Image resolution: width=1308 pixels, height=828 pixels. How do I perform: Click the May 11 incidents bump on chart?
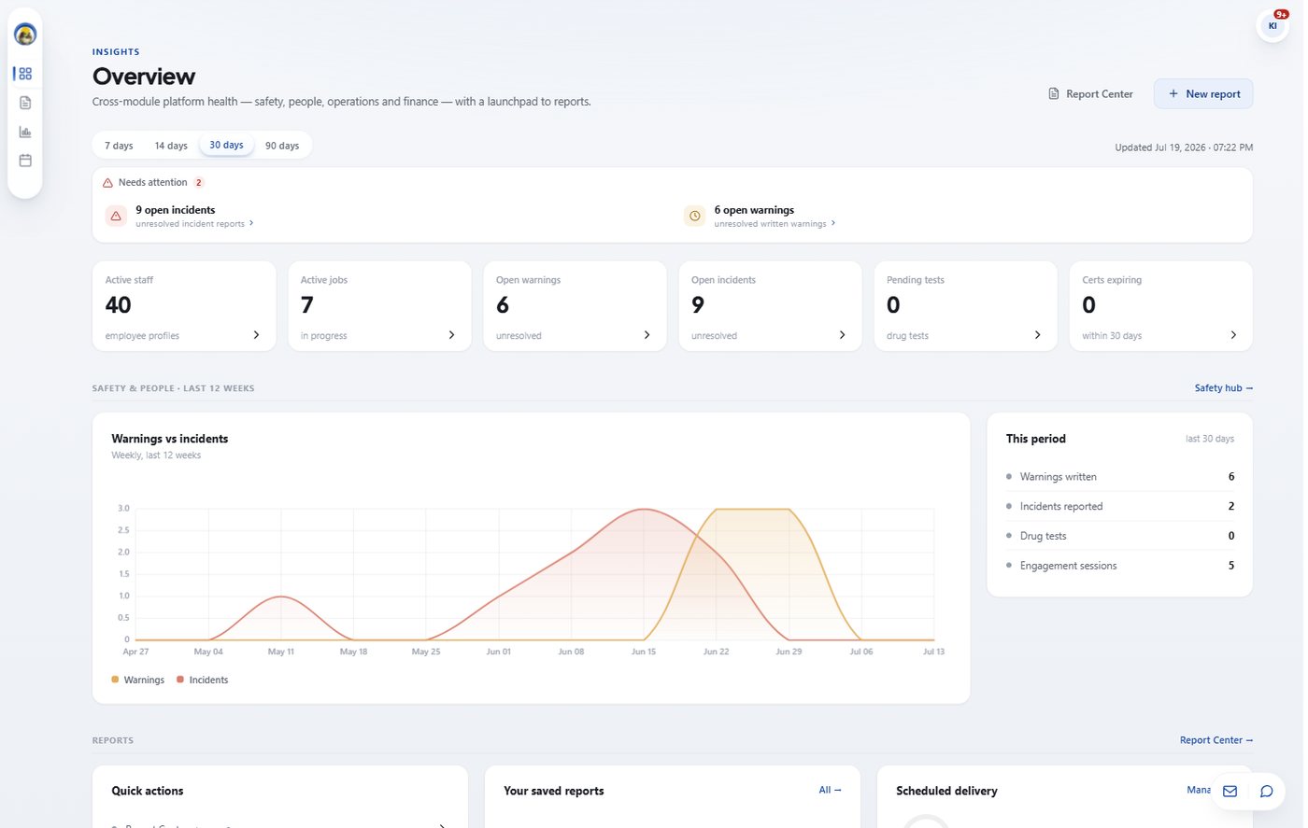click(x=281, y=596)
